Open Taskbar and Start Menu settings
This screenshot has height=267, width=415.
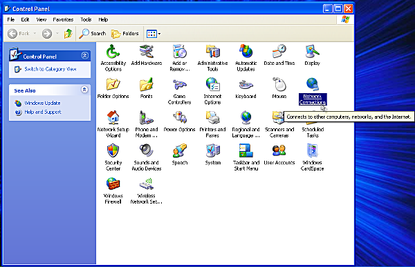pyautogui.click(x=246, y=157)
